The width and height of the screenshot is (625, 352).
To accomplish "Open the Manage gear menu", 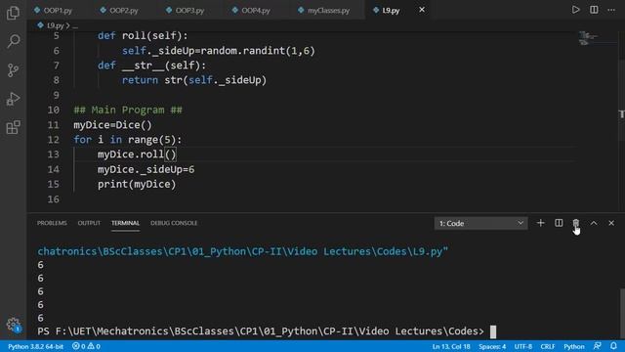I will coord(13,324).
